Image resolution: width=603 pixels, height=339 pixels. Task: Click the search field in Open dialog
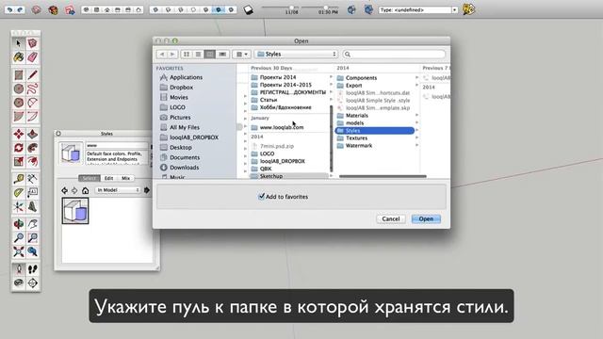[x=394, y=55]
